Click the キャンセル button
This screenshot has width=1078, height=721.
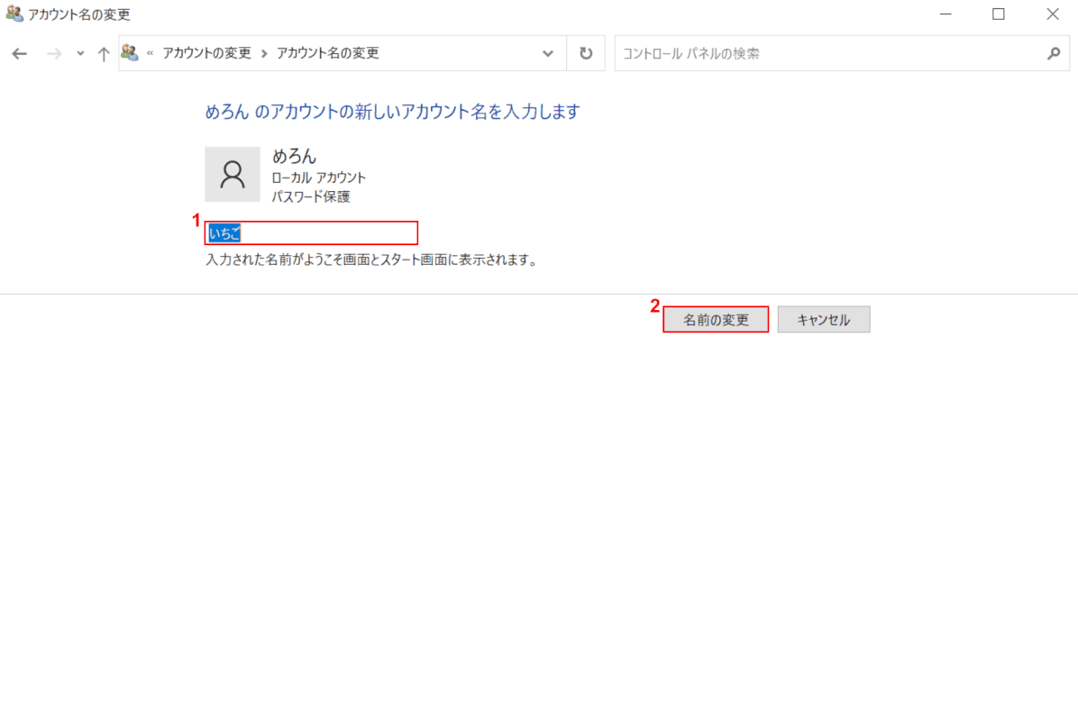824,320
